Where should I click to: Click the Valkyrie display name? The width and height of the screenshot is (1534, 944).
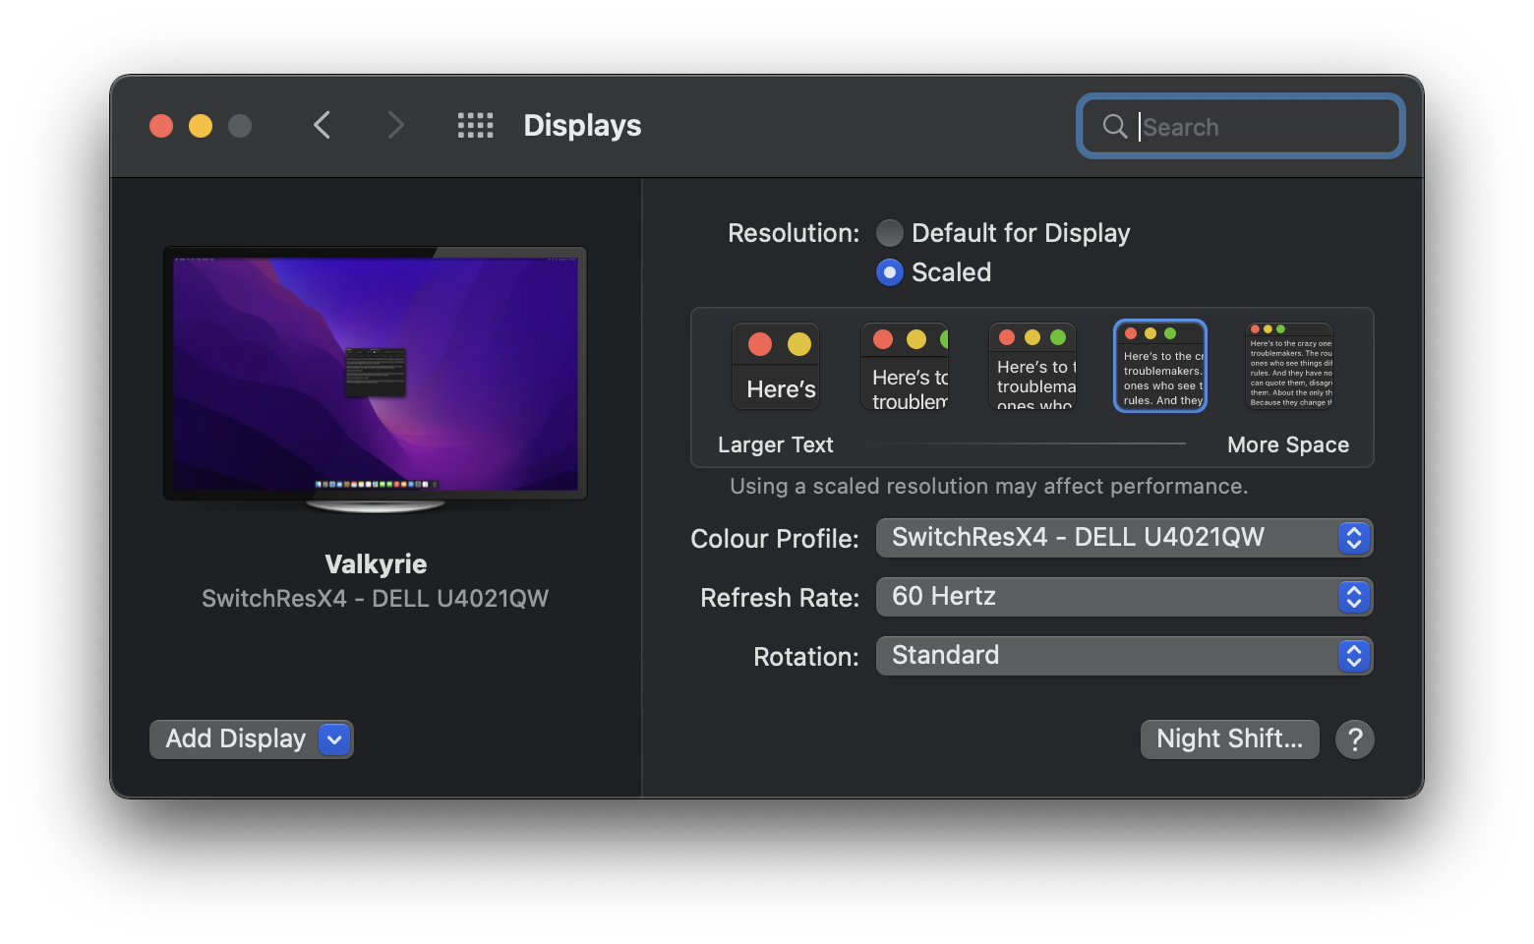(376, 564)
